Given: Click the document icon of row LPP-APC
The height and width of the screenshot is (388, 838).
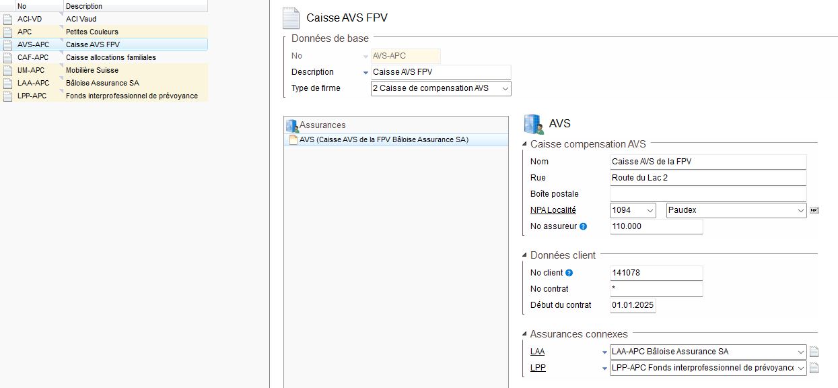Looking at the screenshot, I should coord(7,96).
